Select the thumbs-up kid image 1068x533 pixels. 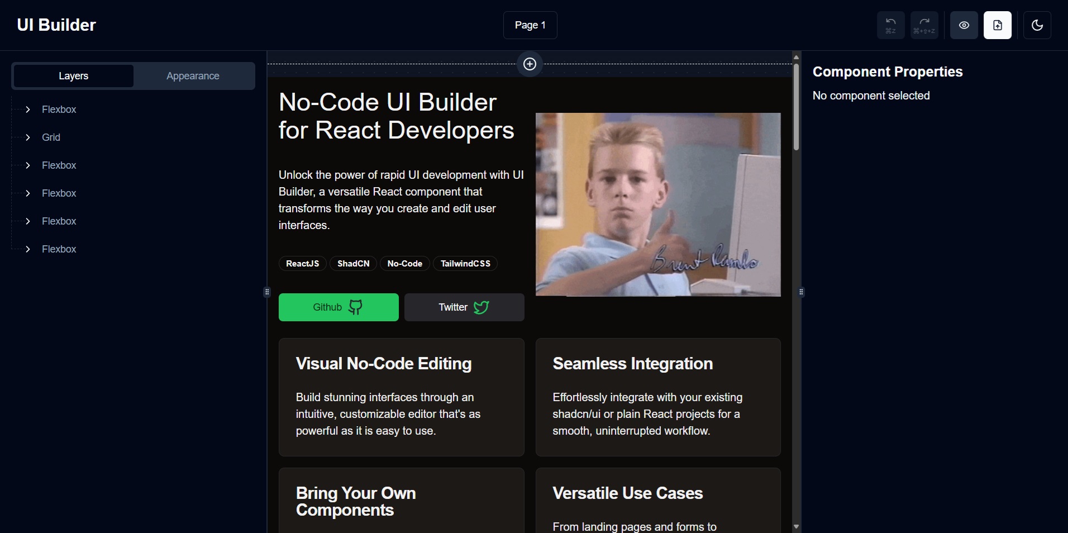tap(658, 204)
